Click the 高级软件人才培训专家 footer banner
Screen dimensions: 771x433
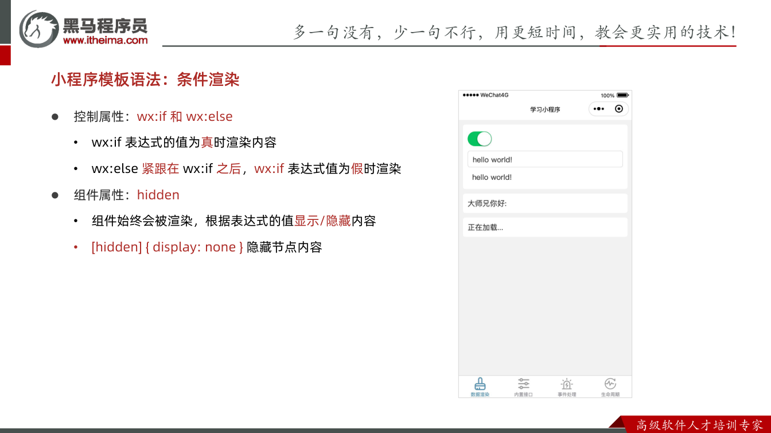[700, 425]
